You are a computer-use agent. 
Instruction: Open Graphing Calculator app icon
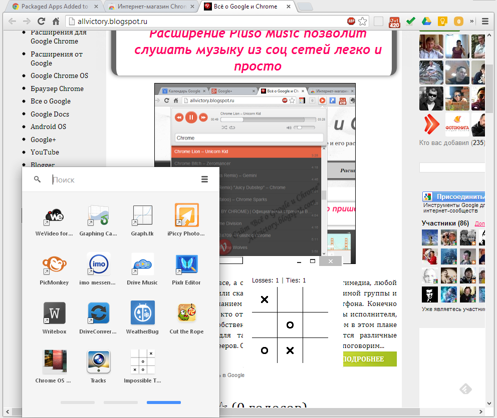98,216
